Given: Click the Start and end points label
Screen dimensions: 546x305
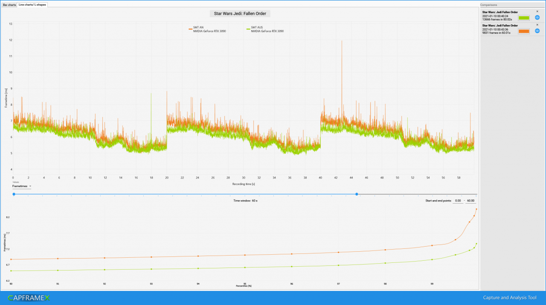Looking at the screenshot, I should click(x=438, y=201).
